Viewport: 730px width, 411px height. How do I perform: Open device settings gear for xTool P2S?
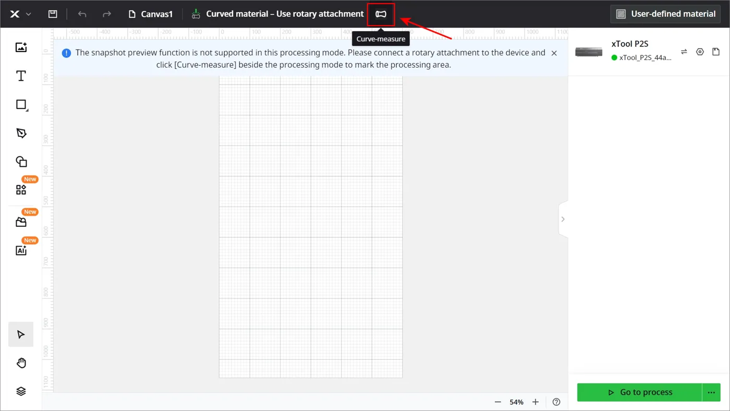(x=700, y=52)
